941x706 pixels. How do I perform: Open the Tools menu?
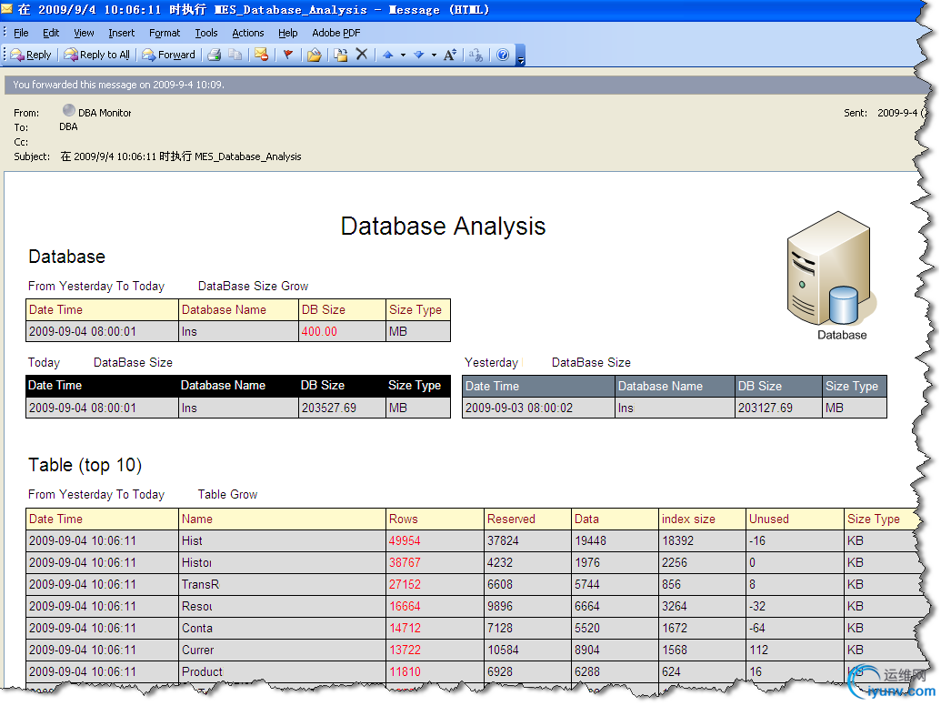pyautogui.click(x=205, y=33)
